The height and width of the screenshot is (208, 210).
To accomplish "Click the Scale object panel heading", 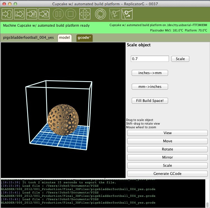I will coord(139,45).
